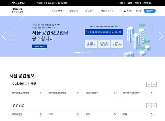Click magnifier icon in banner search box

pos(88,32)
